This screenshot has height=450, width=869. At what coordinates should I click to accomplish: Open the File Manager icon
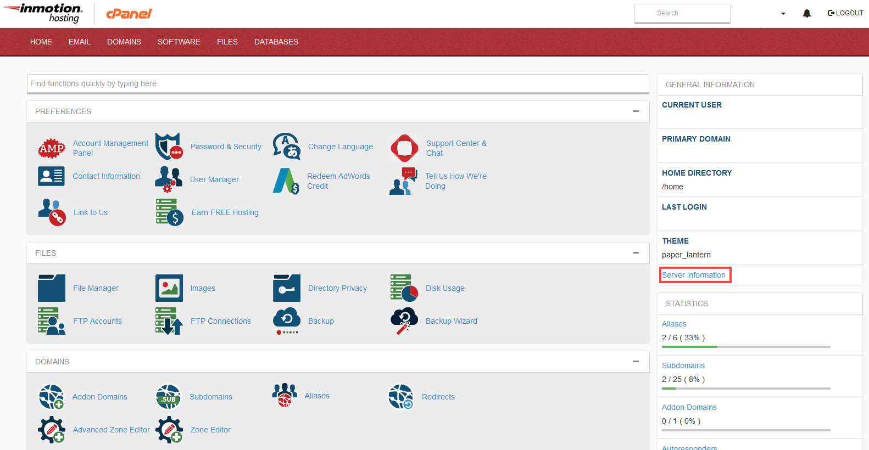click(x=52, y=288)
